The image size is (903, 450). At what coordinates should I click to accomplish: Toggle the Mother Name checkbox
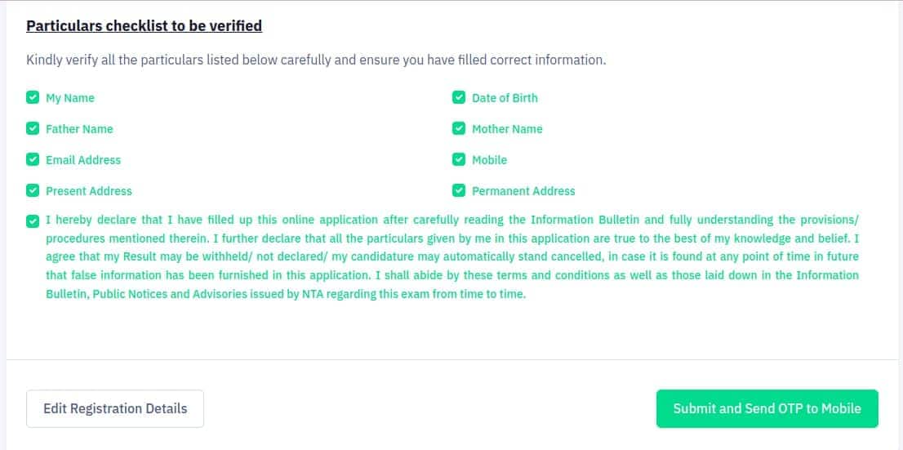[x=459, y=128]
